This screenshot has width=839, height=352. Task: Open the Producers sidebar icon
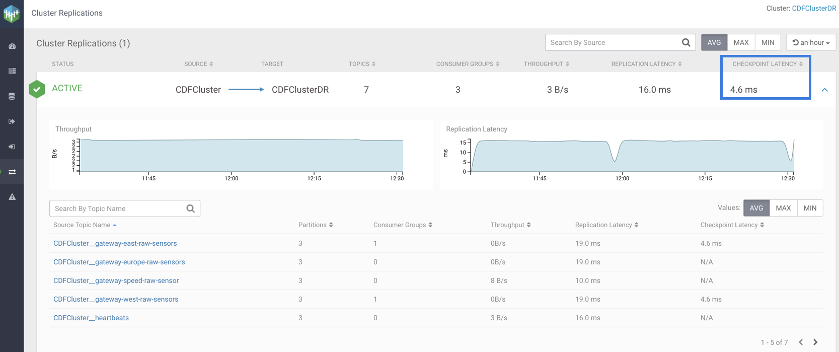pyautogui.click(x=12, y=121)
